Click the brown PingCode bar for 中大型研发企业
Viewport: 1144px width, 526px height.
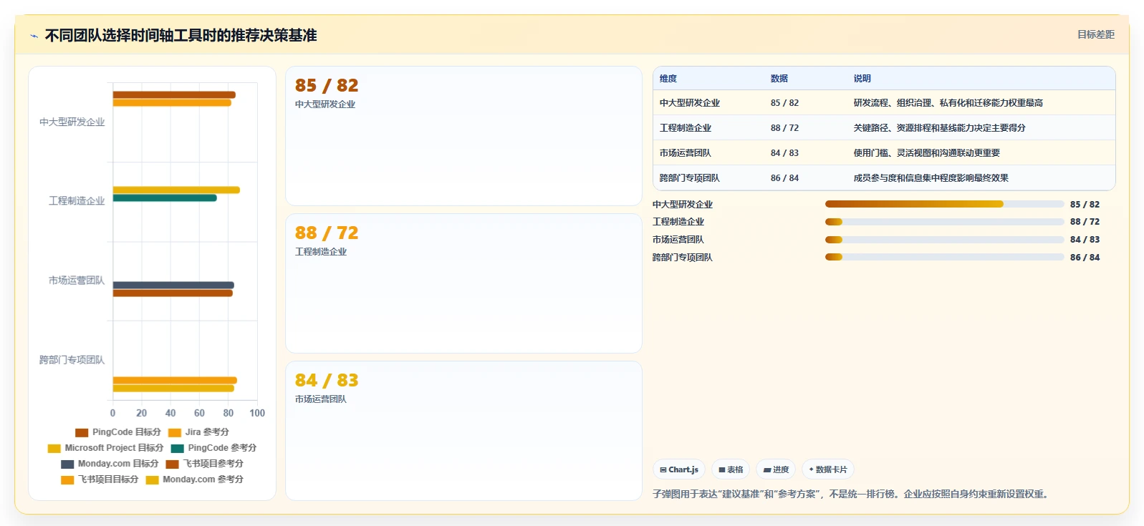click(x=174, y=94)
